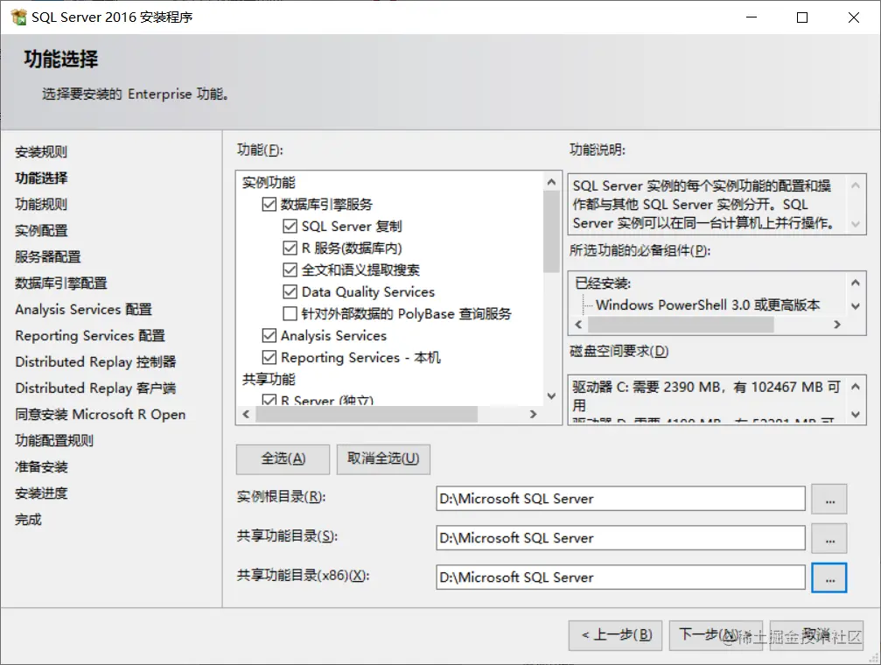Toggle R 服务(数据库内) checkbox
The height and width of the screenshot is (665, 881).
pos(290,248)
